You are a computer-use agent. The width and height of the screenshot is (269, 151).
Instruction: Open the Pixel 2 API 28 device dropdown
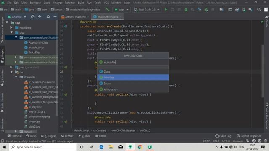click(x=147, y=10)
